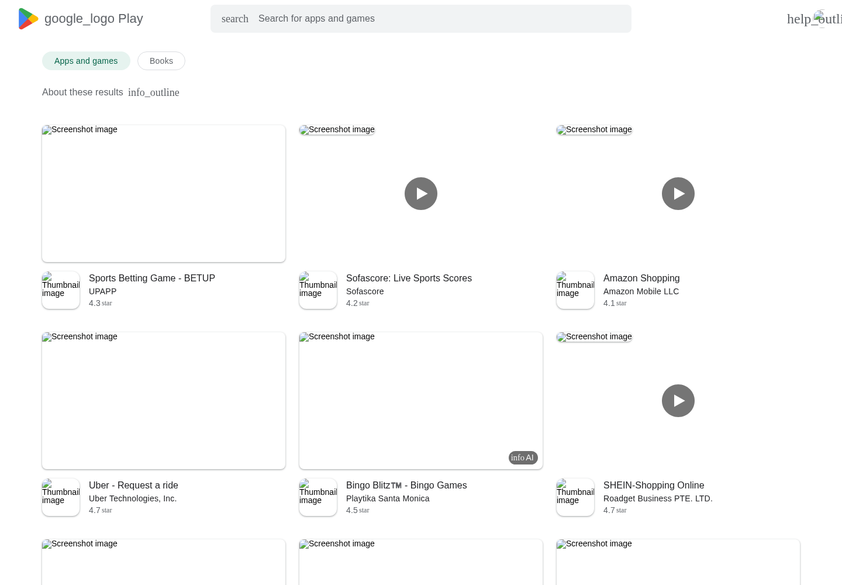View the Uber screenshot image
842x585 pixels.
164,401
